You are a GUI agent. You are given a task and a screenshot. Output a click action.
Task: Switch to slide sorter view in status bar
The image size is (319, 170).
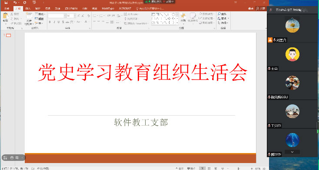click(x=209, y=169)
